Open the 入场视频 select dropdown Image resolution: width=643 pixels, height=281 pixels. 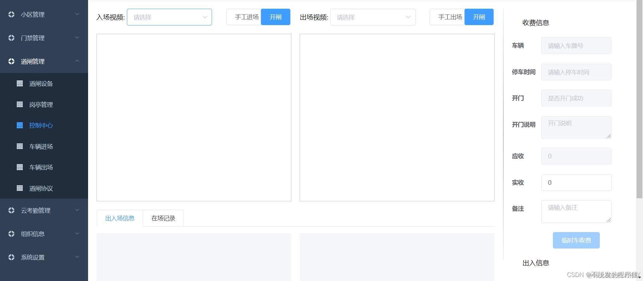coord(169,17)
